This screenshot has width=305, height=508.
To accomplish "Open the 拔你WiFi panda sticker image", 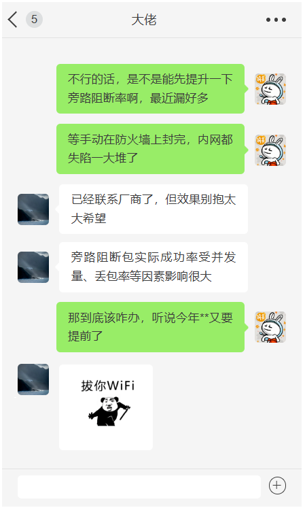I will coord(106,407).
